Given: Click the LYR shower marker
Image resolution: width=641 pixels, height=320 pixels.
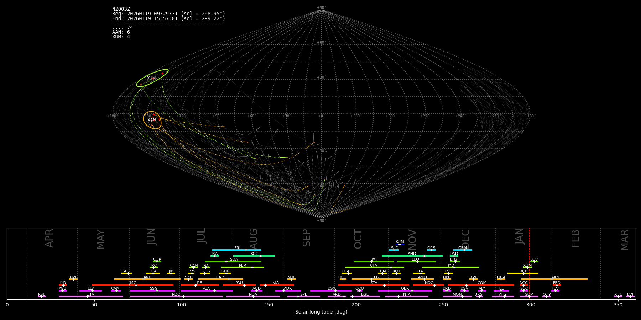Looking at the screenshot, I should tap(63, 285).
